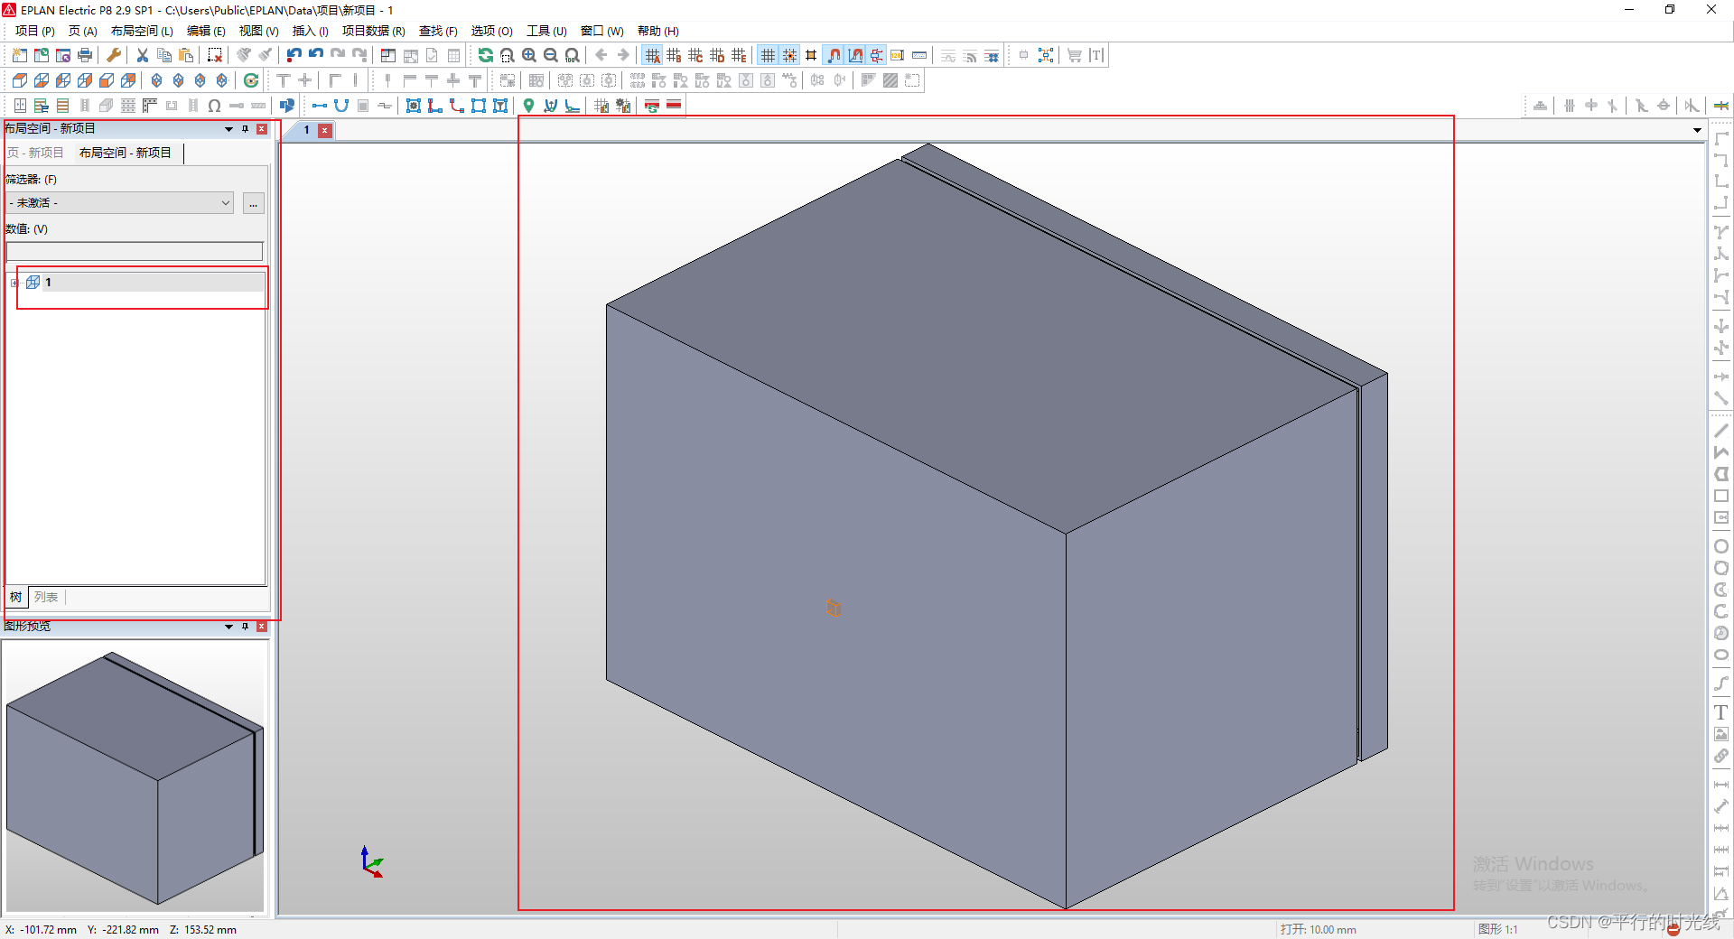
Task: Open the panel options arrow on 图形预览
Action: coord(228,627)
